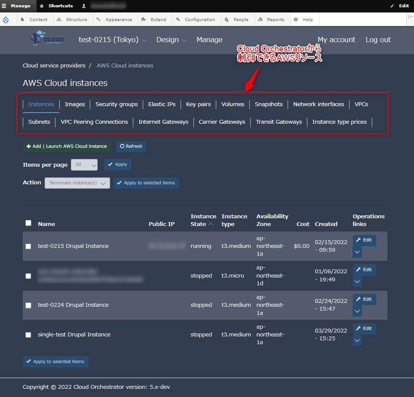Switch to the Volumes tab
The width and height of the screenshot is (414, 397).
(x=233, y=104)
